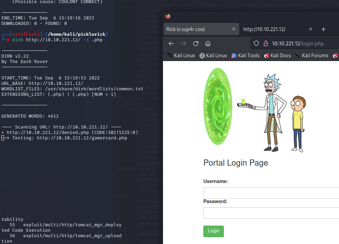The height and width of the screenshot is (244, 339).
Task: Close the http://10.10.221.12/ tab
Action: point(311,29)
